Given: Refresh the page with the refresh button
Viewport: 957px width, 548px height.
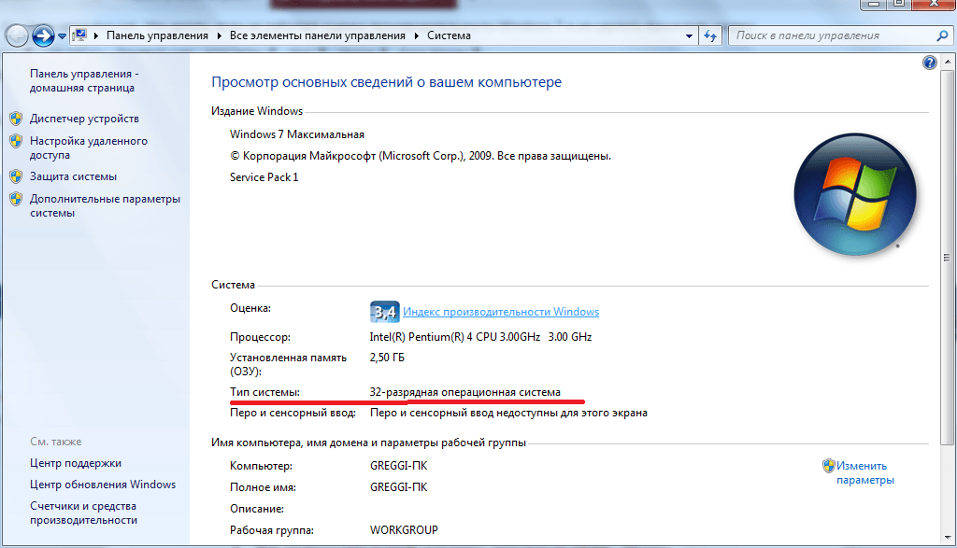Looking at the screenshot, I should [710, 36].
